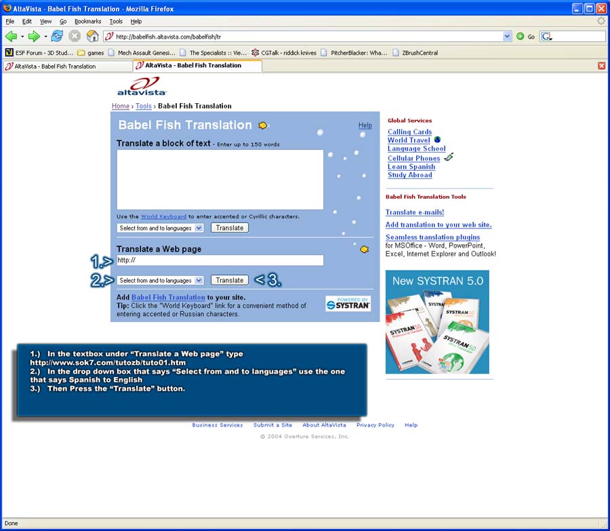Open the World Keyboard link

(163, 216)
